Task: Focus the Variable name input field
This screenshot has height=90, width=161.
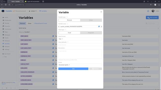Action: (x=79, y=26)
